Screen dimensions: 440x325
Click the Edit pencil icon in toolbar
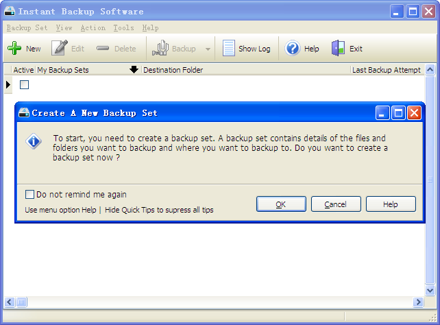pyautogui.click(x=60, y=49)
